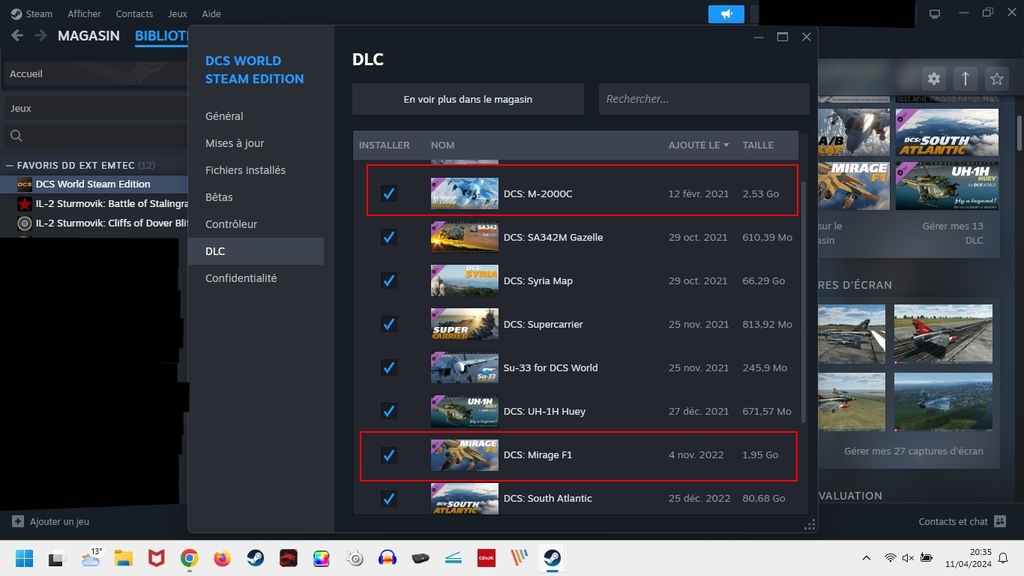
Task: Open the game settings gear on library page
Action: click(933, 79)
